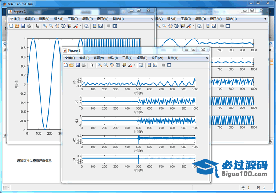Open 桌面(D) menu in Figure 3
The width and height of the screenshot is (276, 193).
coord(142,58)
